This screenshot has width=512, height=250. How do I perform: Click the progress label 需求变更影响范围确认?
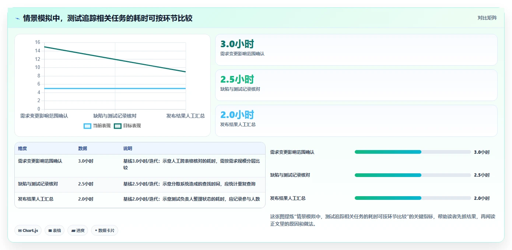292,152
